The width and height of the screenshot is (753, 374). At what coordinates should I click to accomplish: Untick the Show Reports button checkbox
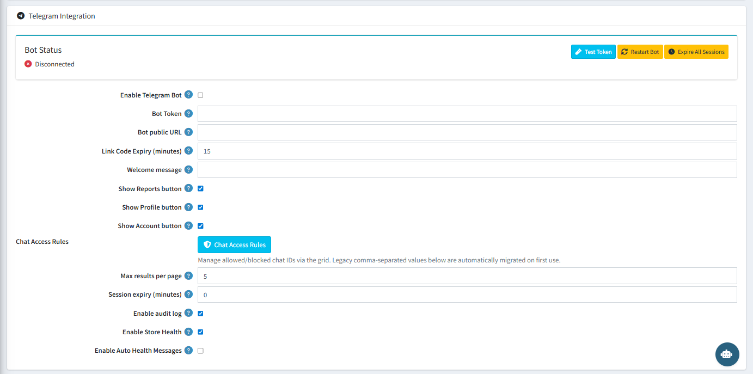[x=200, y=188]
